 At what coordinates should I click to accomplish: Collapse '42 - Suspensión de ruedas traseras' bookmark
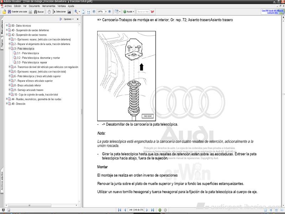(x=7, y=35)
